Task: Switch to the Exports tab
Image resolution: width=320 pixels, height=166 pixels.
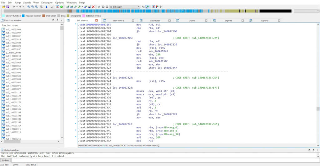Action: [265, 21]
